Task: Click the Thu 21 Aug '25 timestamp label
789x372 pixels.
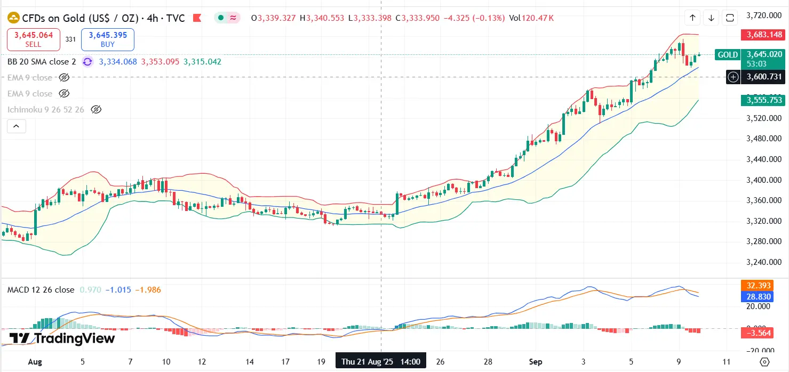Action: (x=380, y=360)
